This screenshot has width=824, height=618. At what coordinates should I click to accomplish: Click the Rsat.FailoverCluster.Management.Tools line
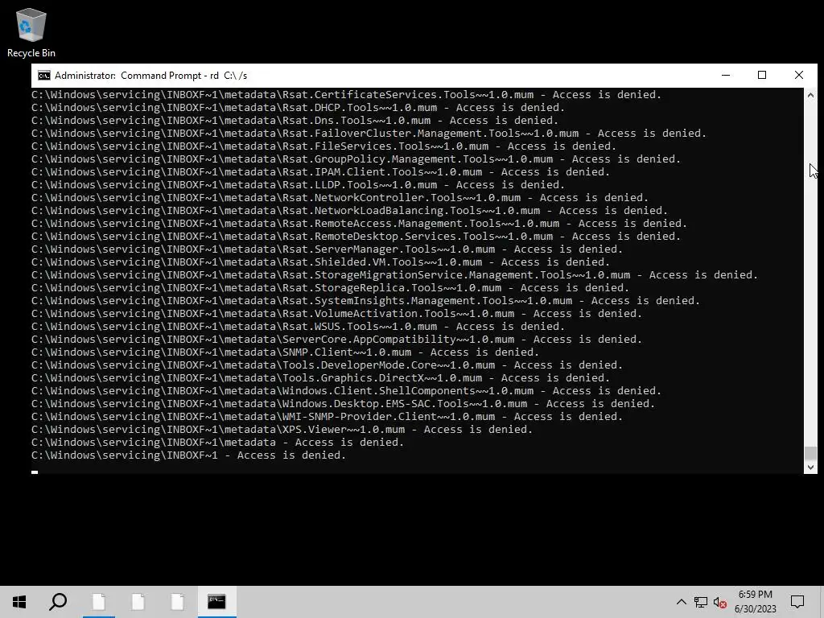pos(369,134)
